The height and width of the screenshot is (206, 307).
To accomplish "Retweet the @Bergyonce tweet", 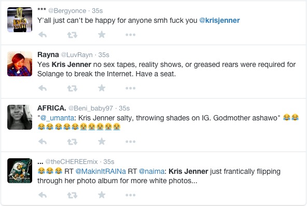I will pyautogui.click(x=72, y=35).
